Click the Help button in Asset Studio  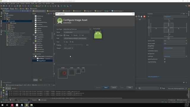pos(130,87)
